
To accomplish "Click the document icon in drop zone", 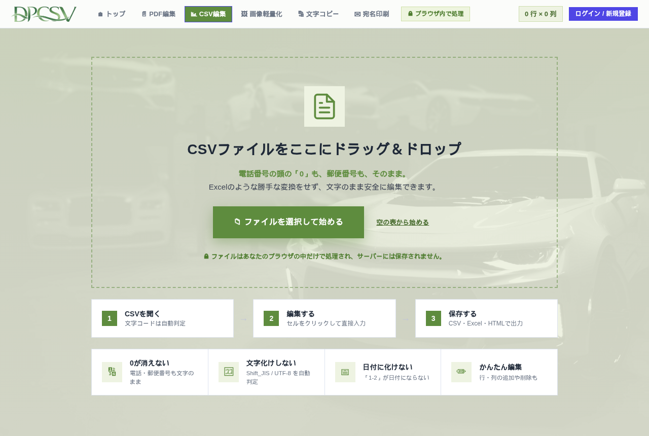I will 324,106.
